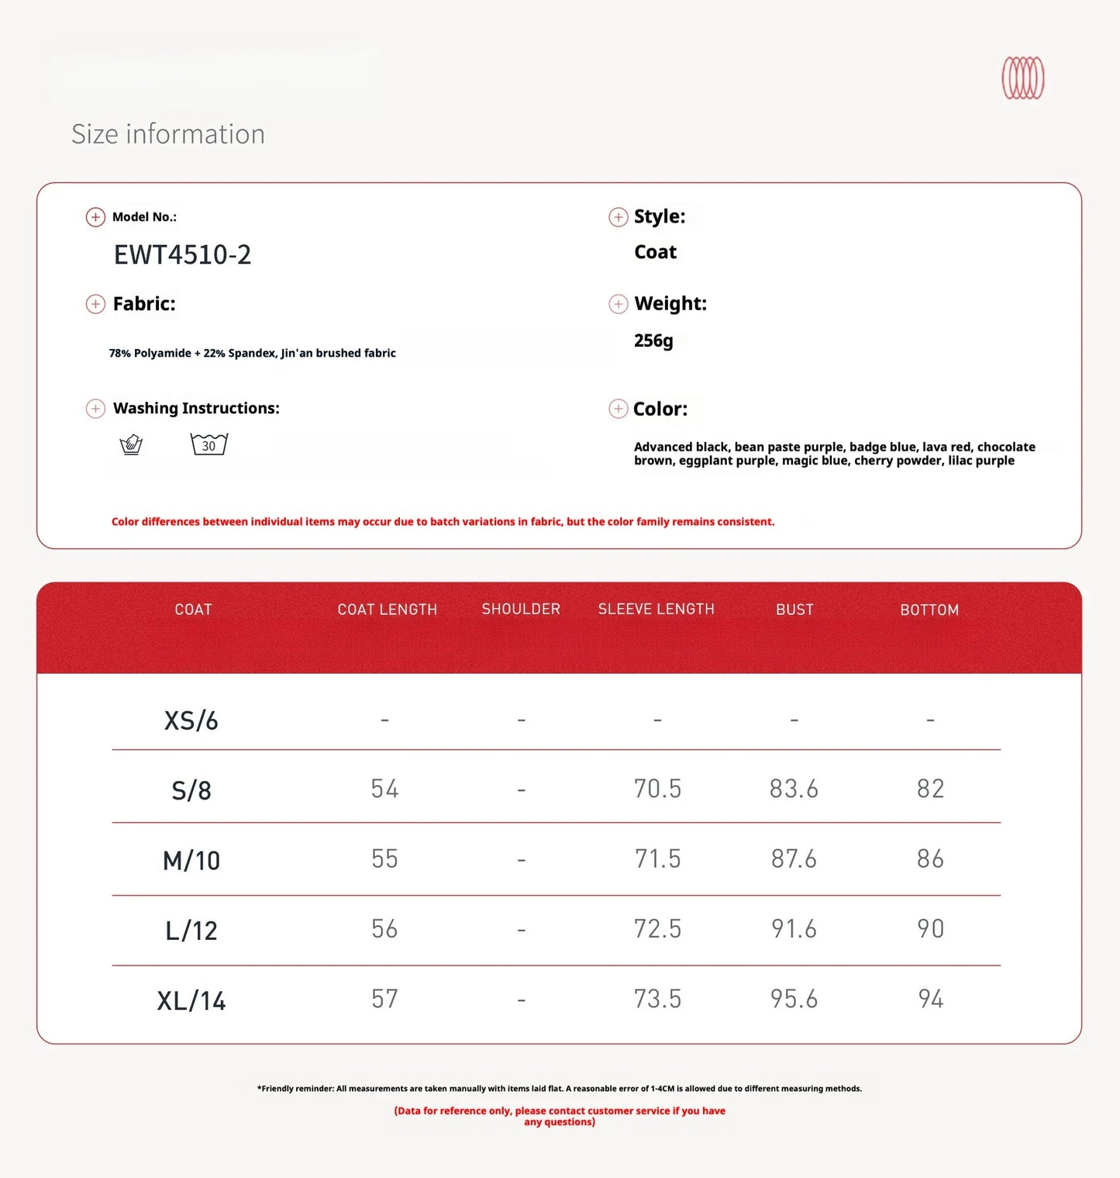Click the plus icon next to Color

coord(618,409)
